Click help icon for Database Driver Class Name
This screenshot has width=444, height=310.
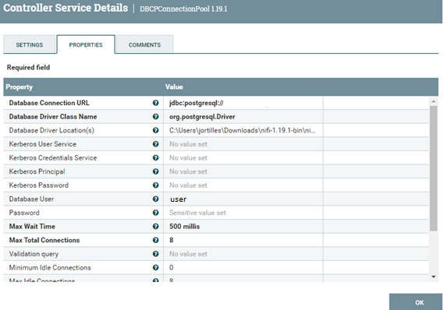pos(155,116)
